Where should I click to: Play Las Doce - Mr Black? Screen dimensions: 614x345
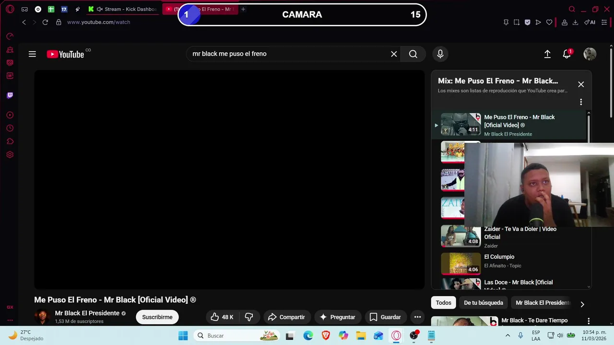pos(508,284)
